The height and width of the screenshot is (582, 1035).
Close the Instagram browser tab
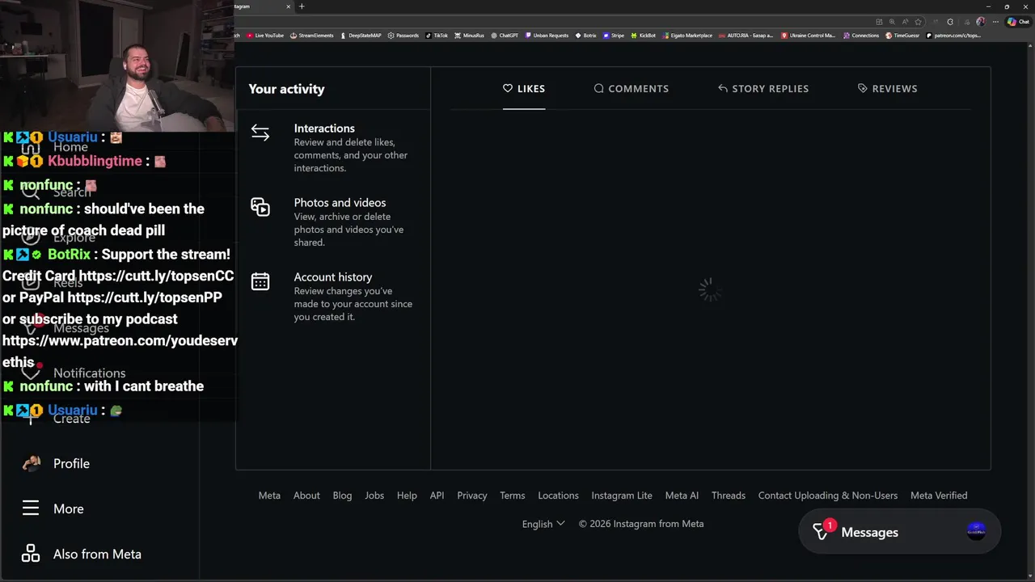point(288,6)
